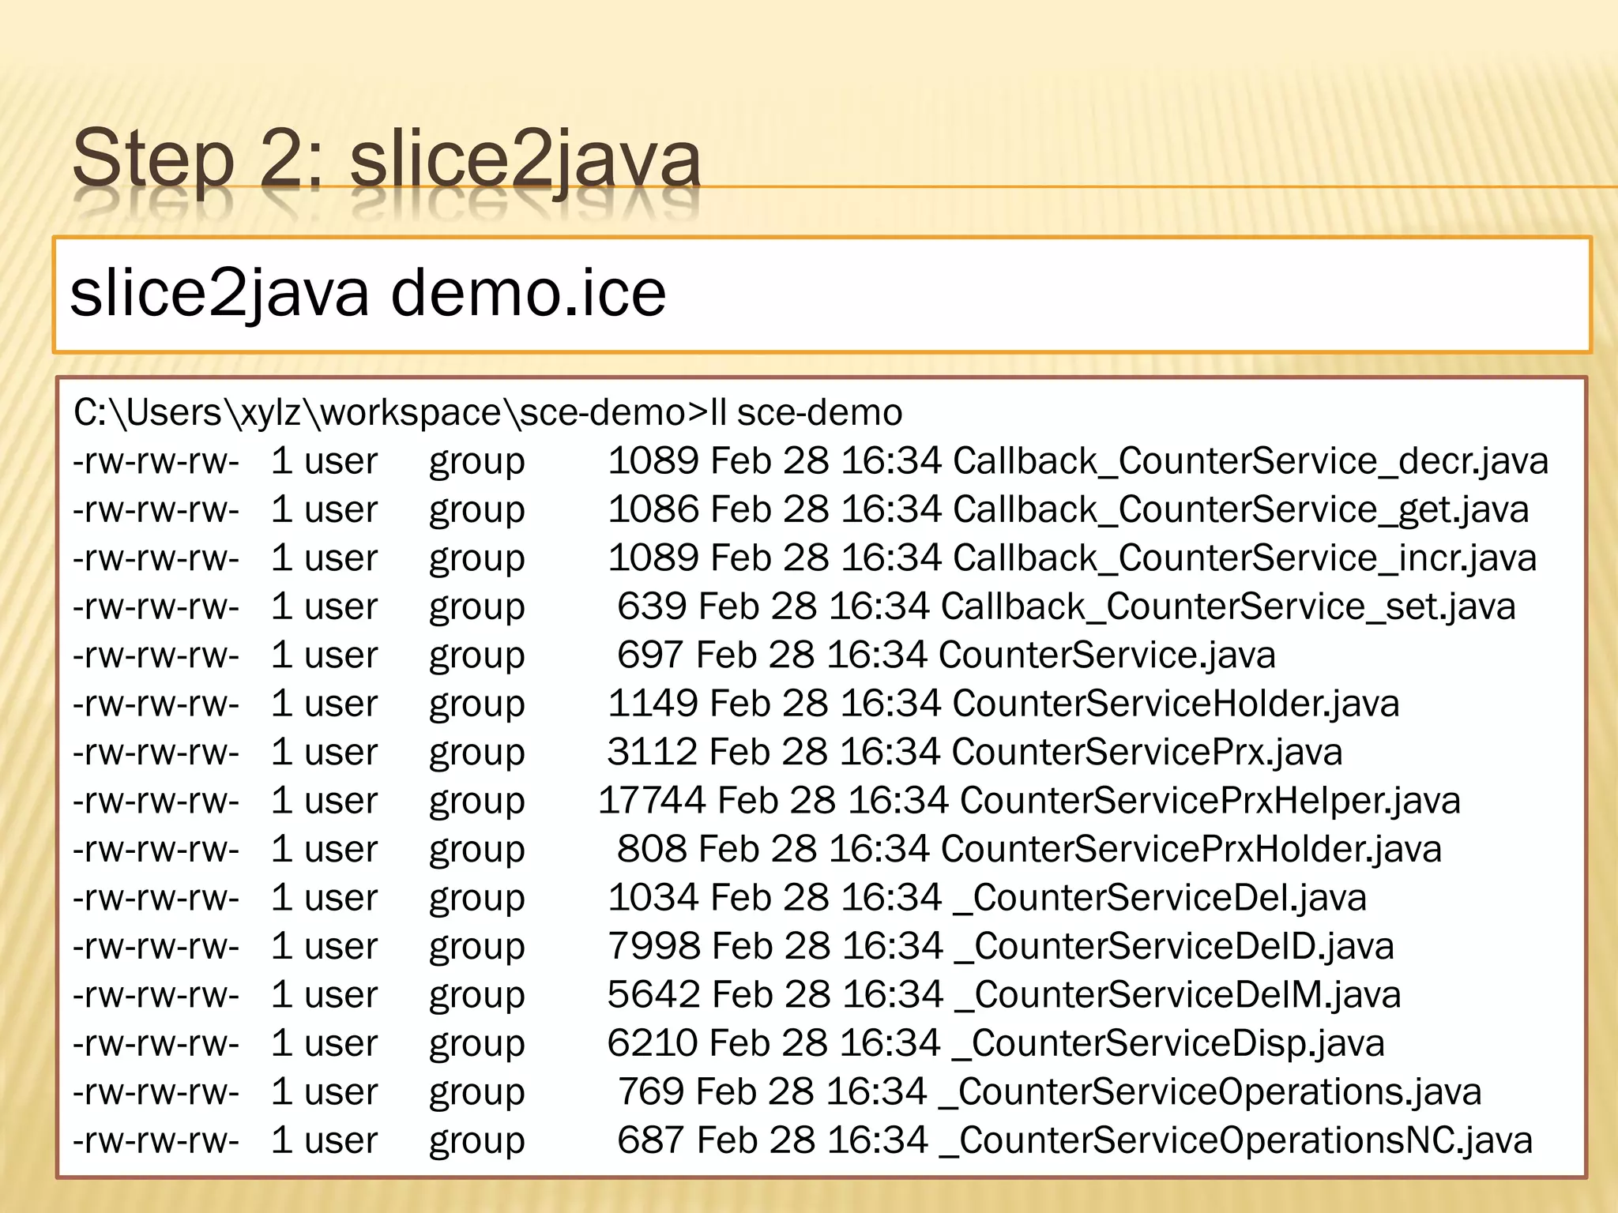The width and height of the screenshot is (1618, 1213).
Task: Click the file size 5642
Action: pyautogui.click(x=653, y=995)
